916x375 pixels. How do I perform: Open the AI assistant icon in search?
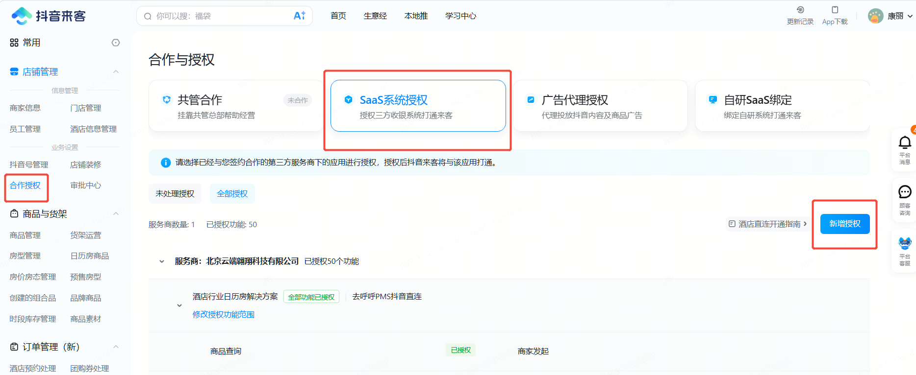[299, 16]
